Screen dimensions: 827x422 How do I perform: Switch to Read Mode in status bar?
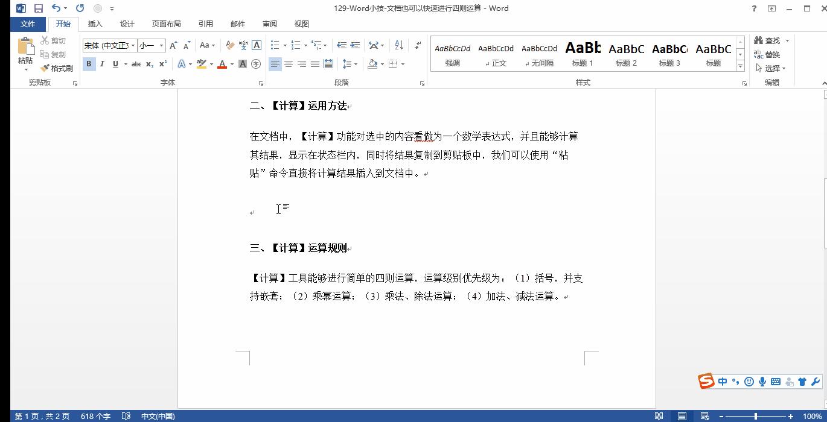(x=659, y=416)
